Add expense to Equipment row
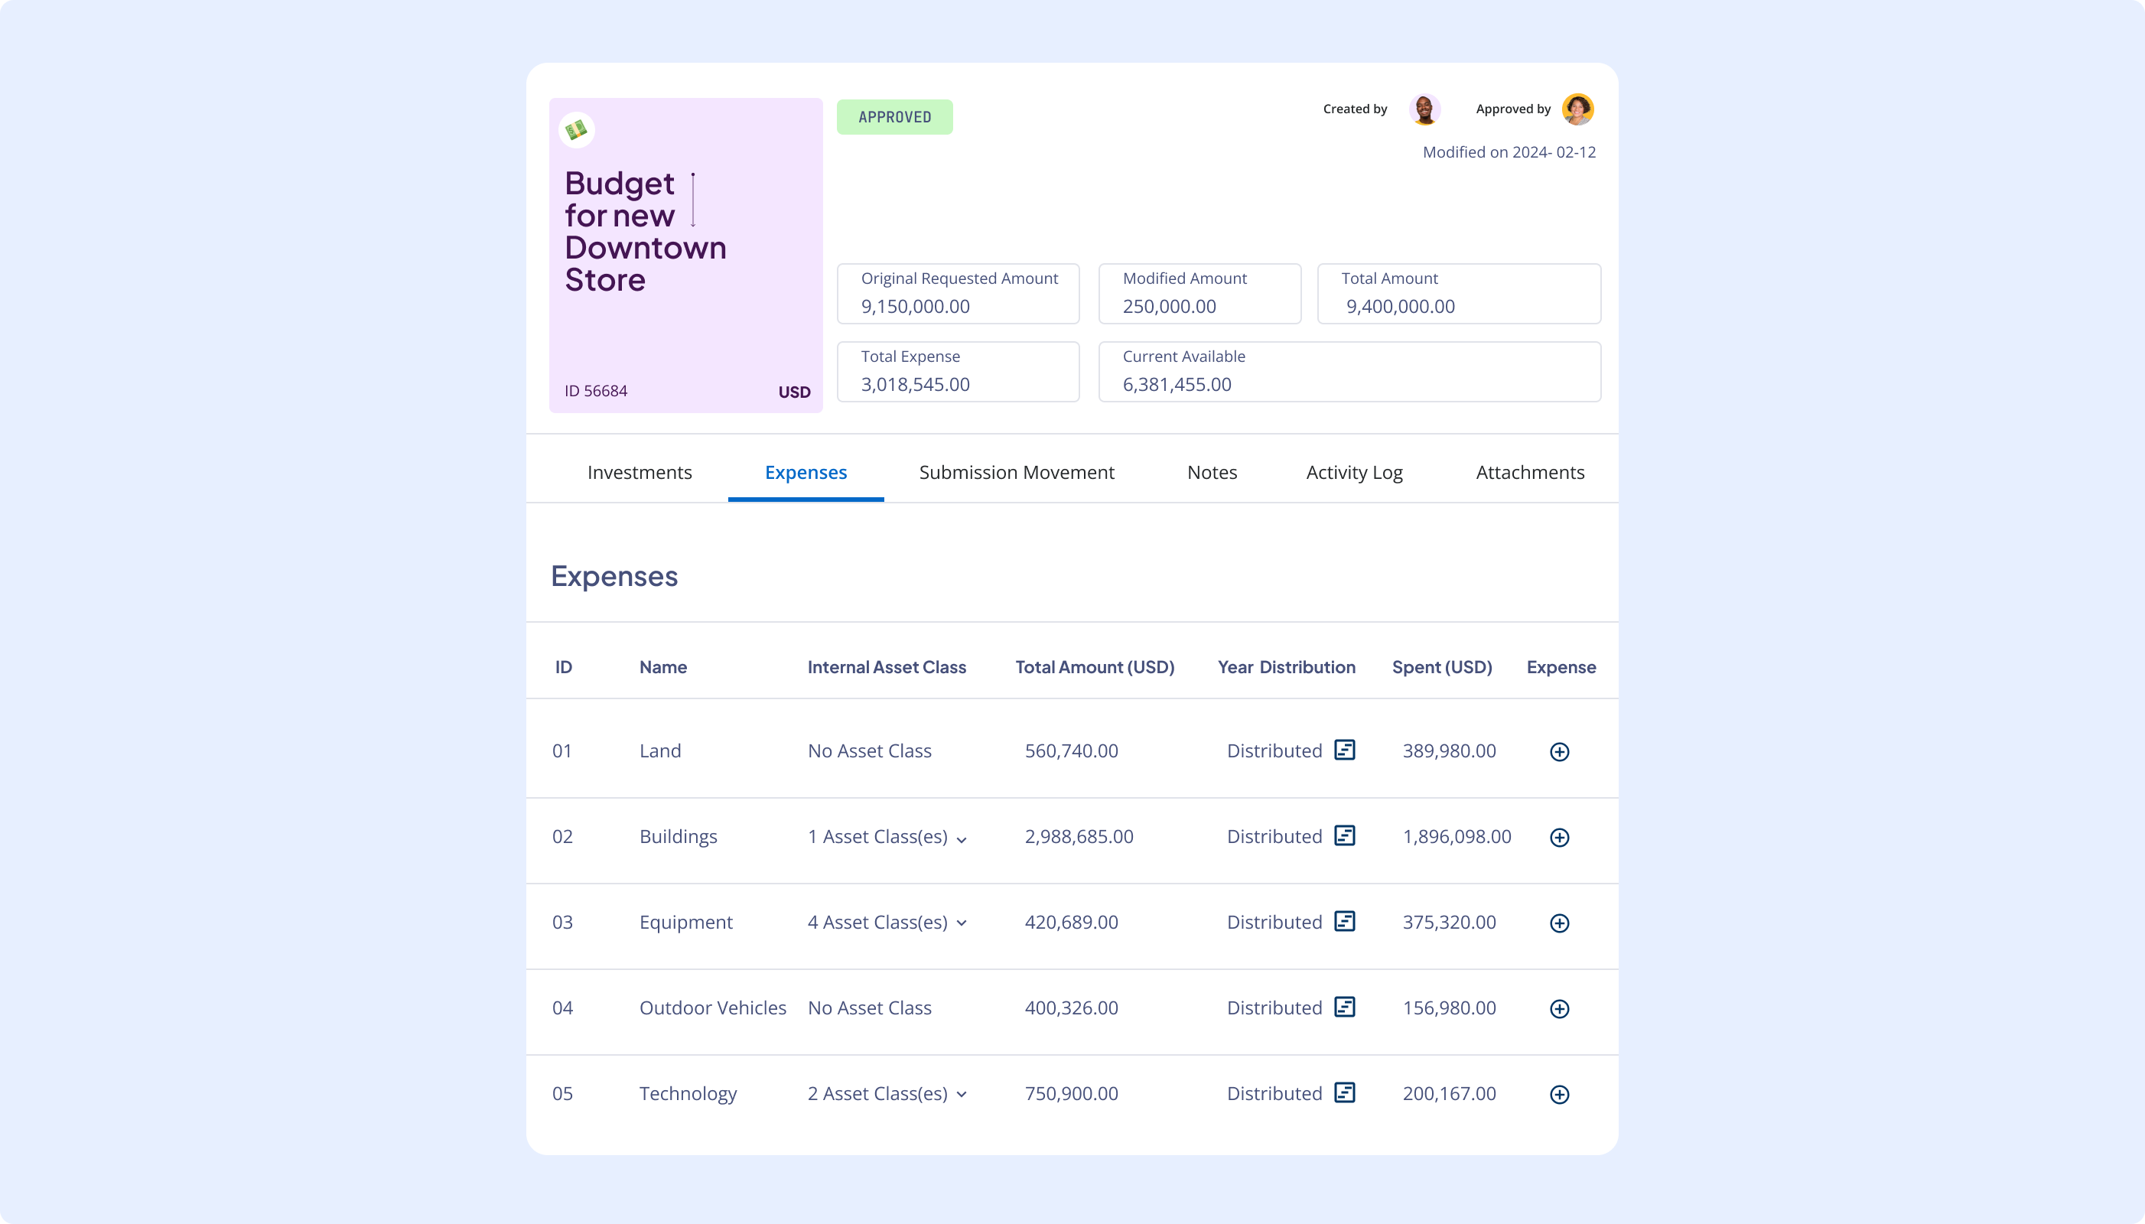This screenshot has height=1224, width=2145. [1559, 923]
